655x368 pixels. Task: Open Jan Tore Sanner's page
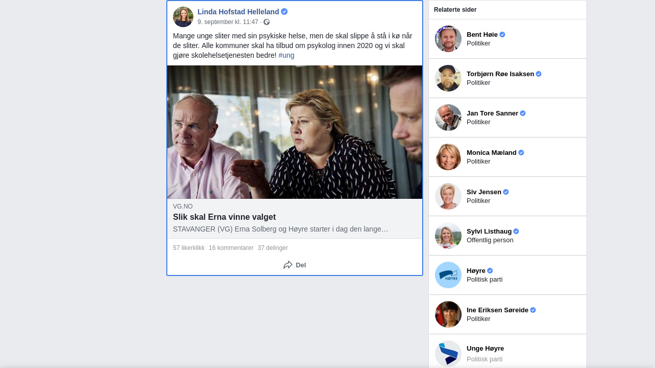[x=492, y=113]
